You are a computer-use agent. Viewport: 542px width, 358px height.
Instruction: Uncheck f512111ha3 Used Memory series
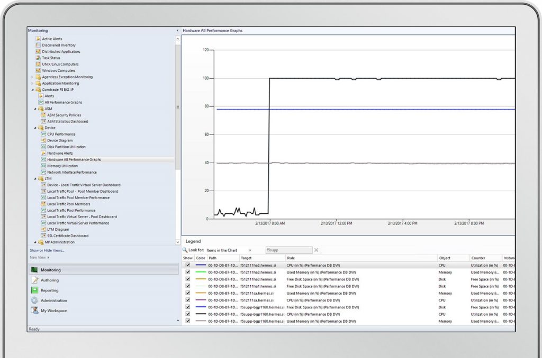pyautogui.click(x=188, y=272)
